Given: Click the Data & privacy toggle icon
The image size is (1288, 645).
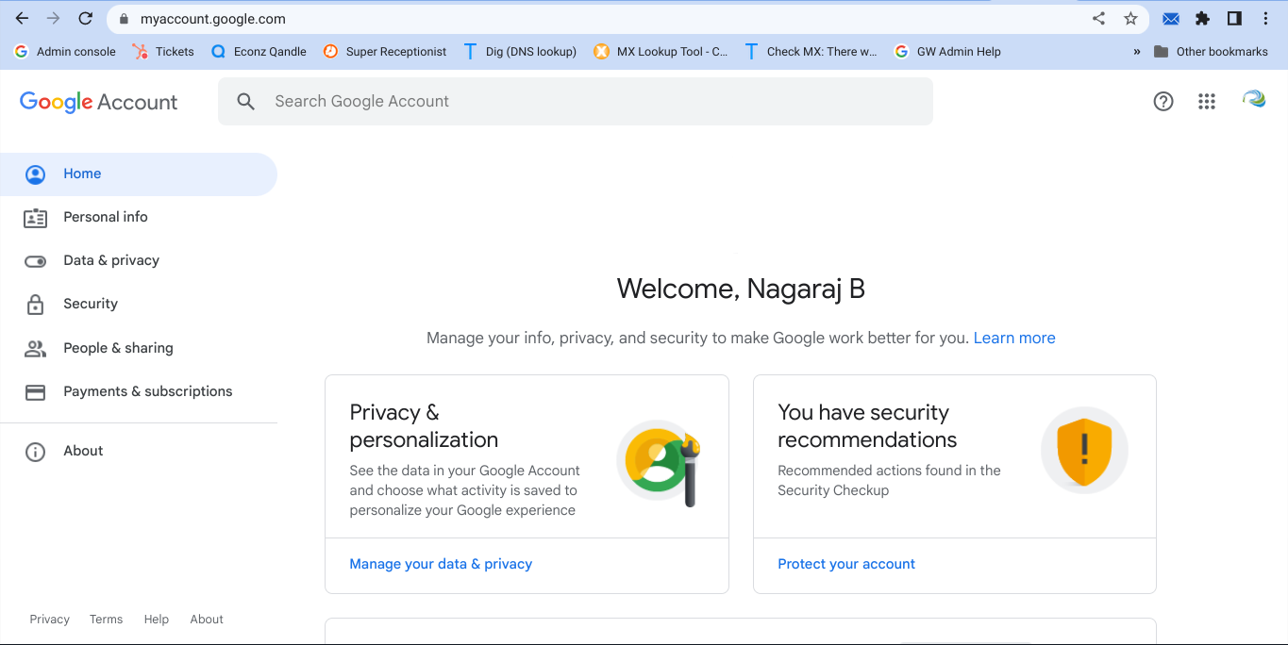Looking at the screenshot, I should 35,261.
